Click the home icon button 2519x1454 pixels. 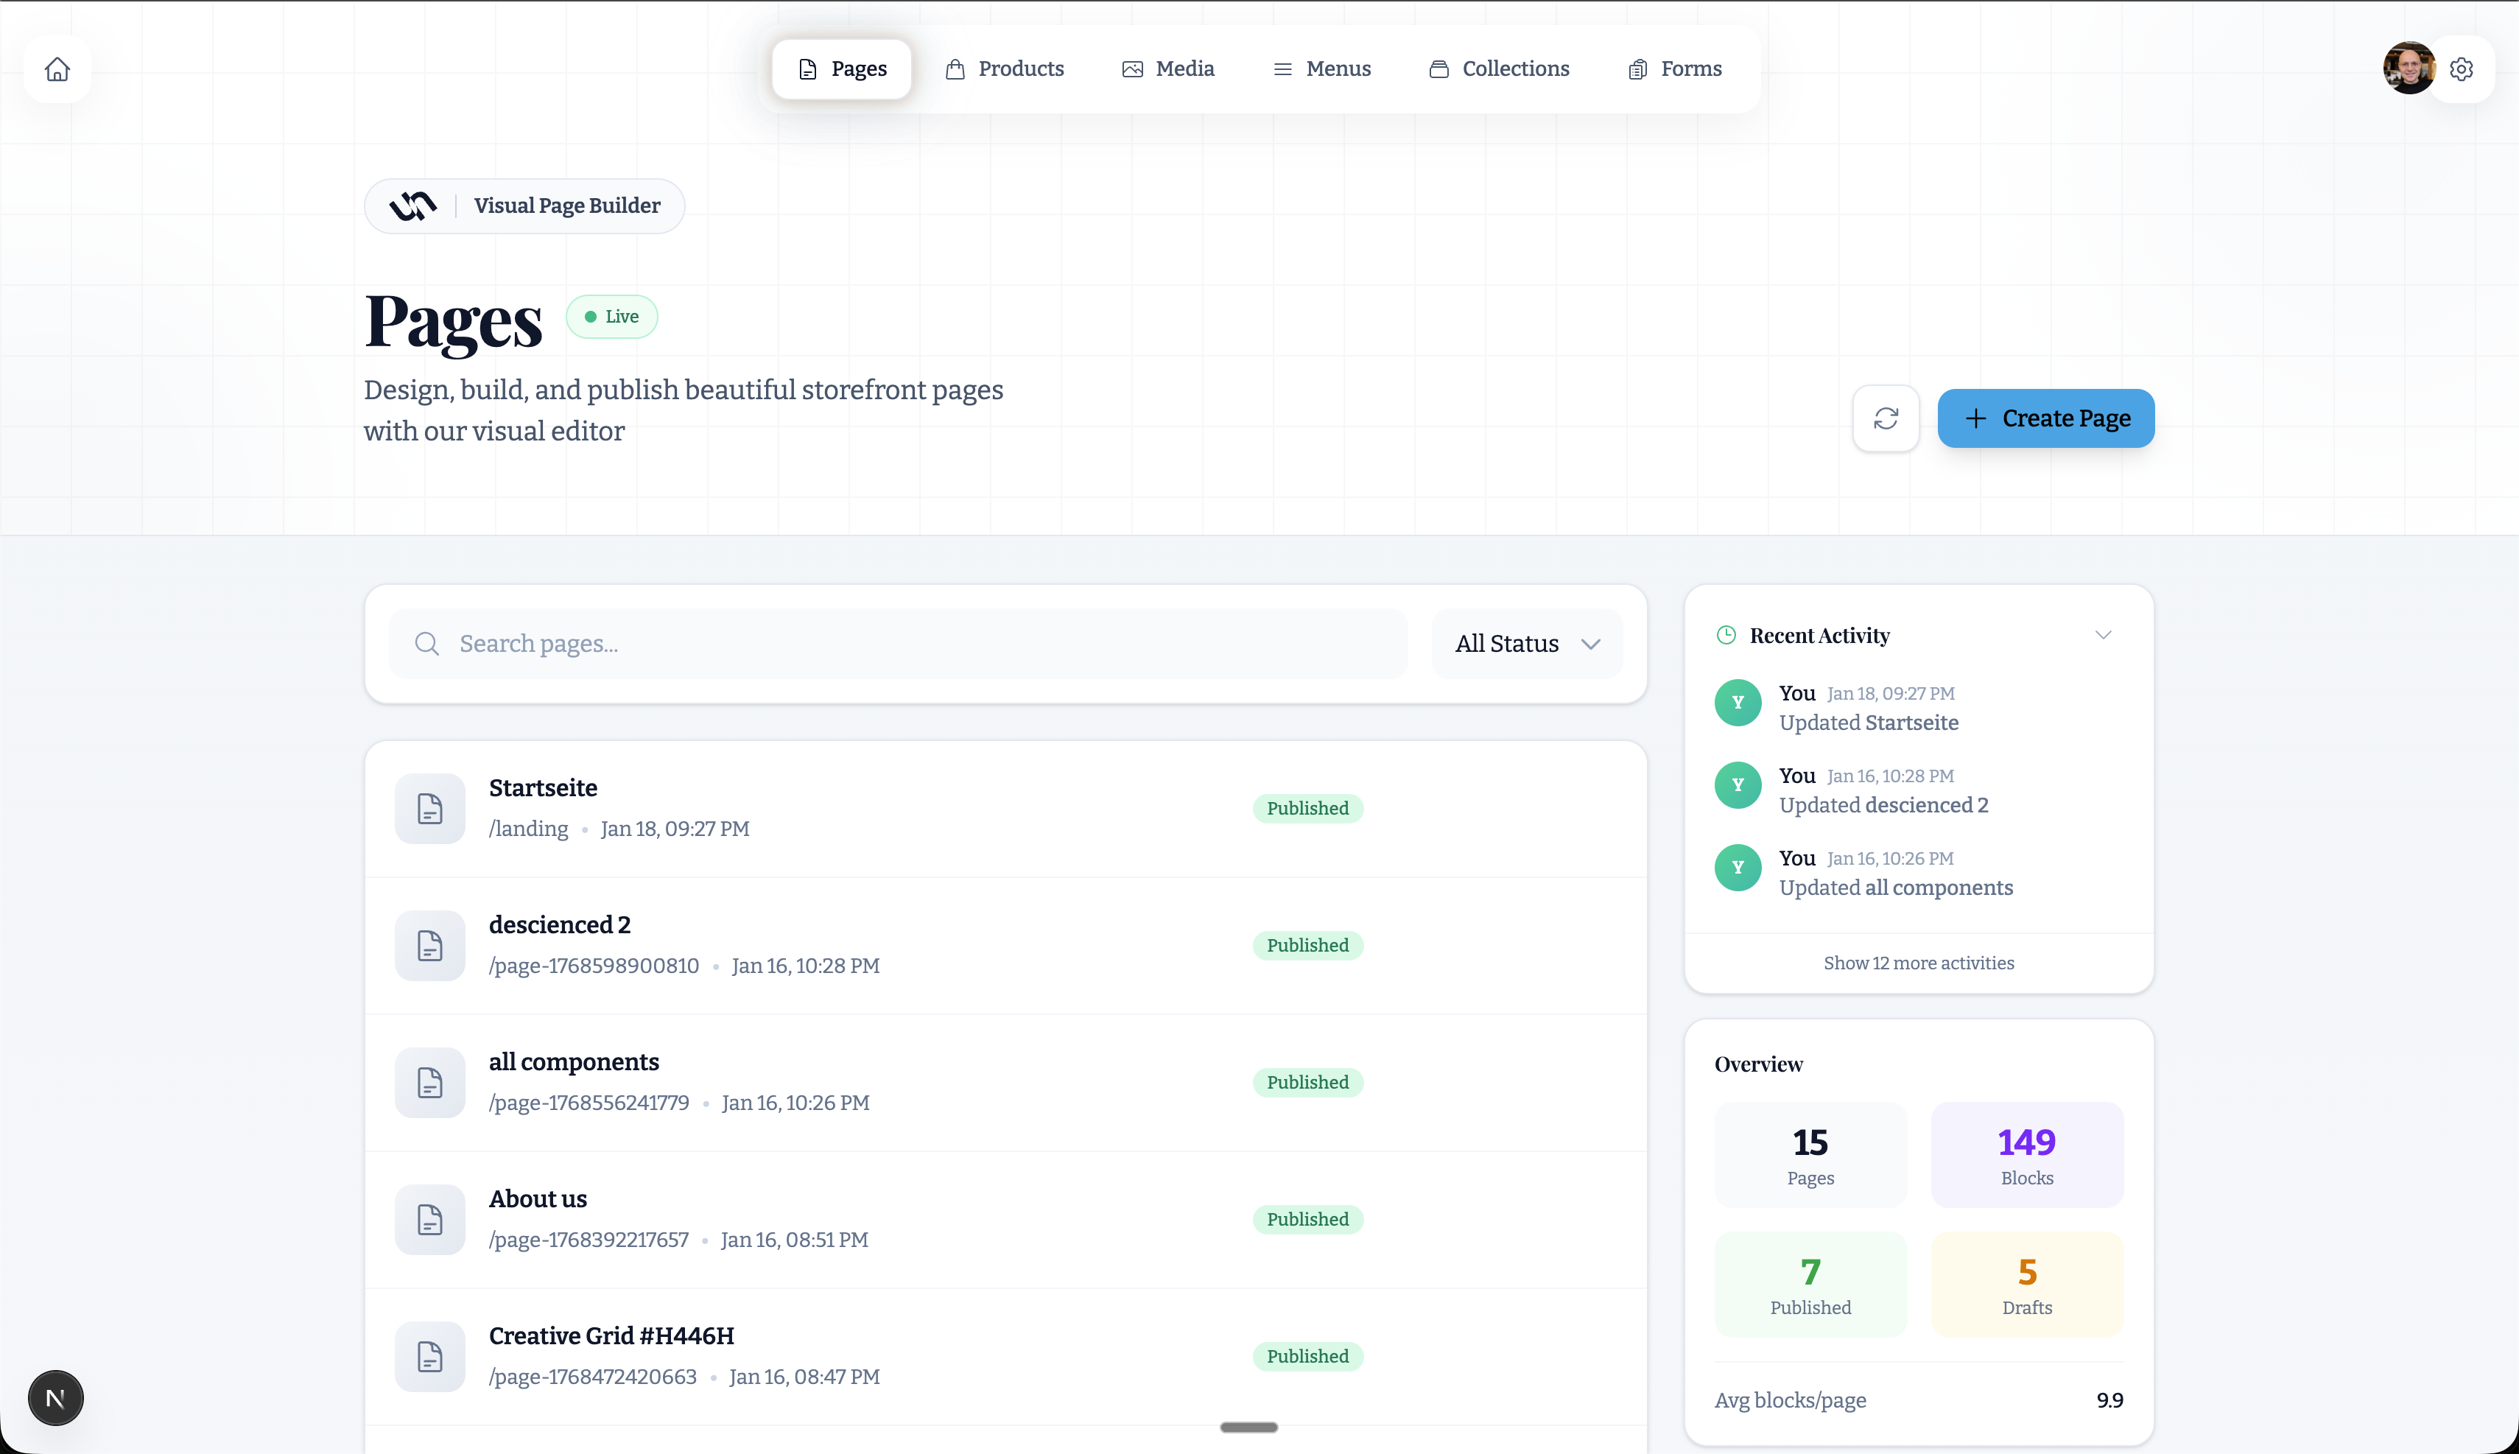(57, 69)
